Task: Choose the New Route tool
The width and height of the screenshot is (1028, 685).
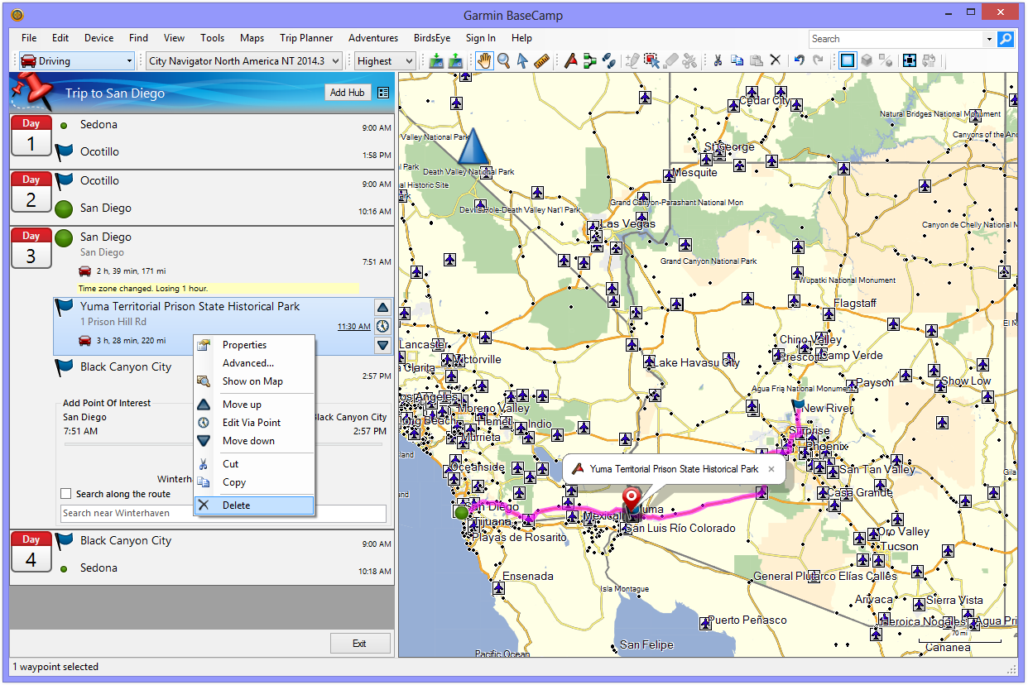Action: tap(590, 60)
